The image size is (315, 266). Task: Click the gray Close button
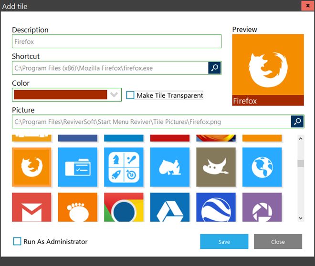[278, 242]
